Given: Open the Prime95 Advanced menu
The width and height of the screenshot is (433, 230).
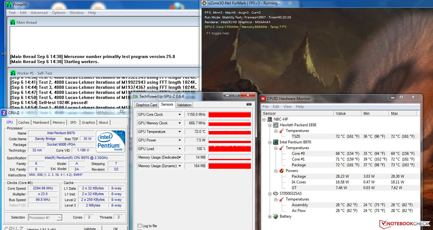Looking at the screenshot, I should tap(39, 13).
